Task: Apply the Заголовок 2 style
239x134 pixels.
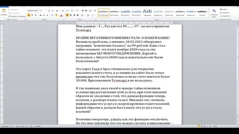Action: (x=136, y=13)
